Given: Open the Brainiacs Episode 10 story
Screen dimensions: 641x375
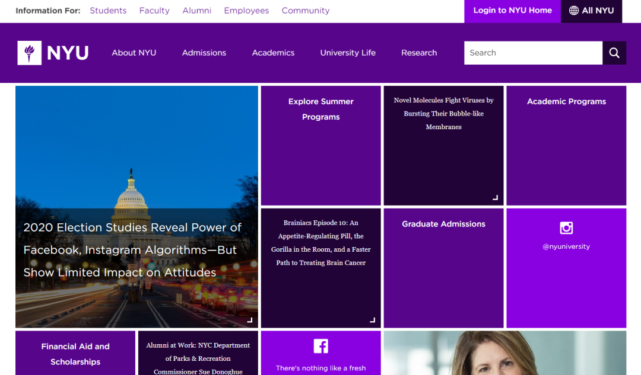Looking at the screenshot, I should pos(321,243).
